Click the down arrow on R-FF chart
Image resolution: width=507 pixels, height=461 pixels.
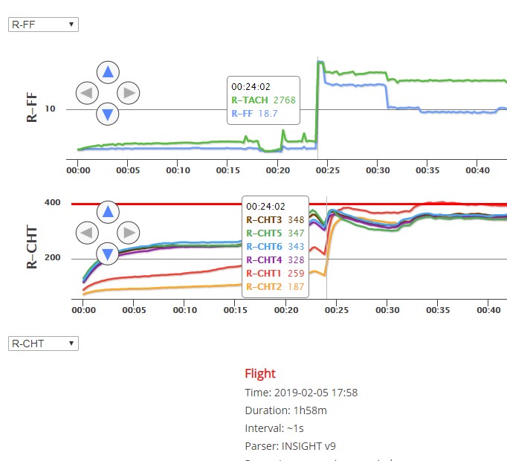click(108, 114)
